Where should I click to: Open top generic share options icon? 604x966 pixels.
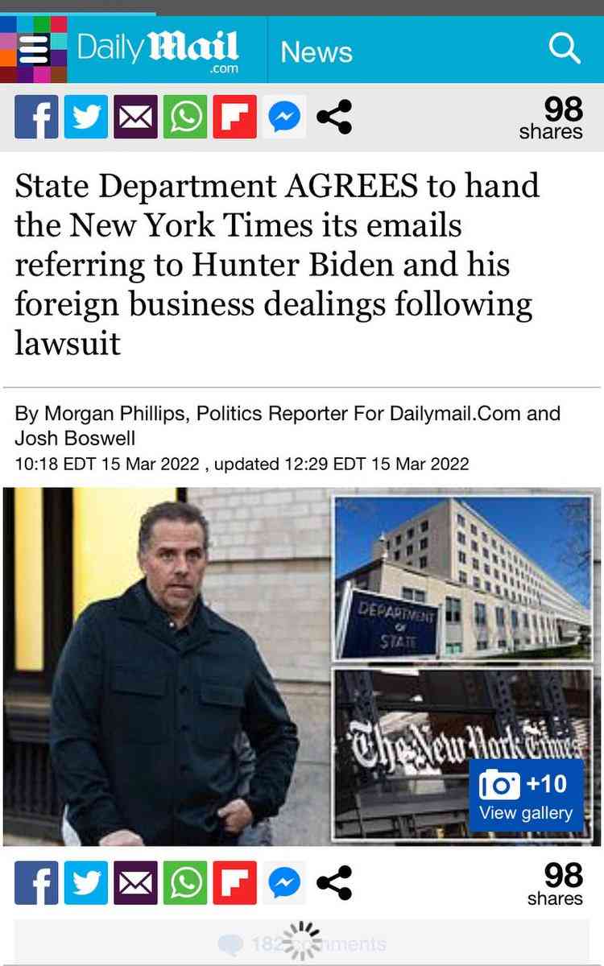point(333,118)
